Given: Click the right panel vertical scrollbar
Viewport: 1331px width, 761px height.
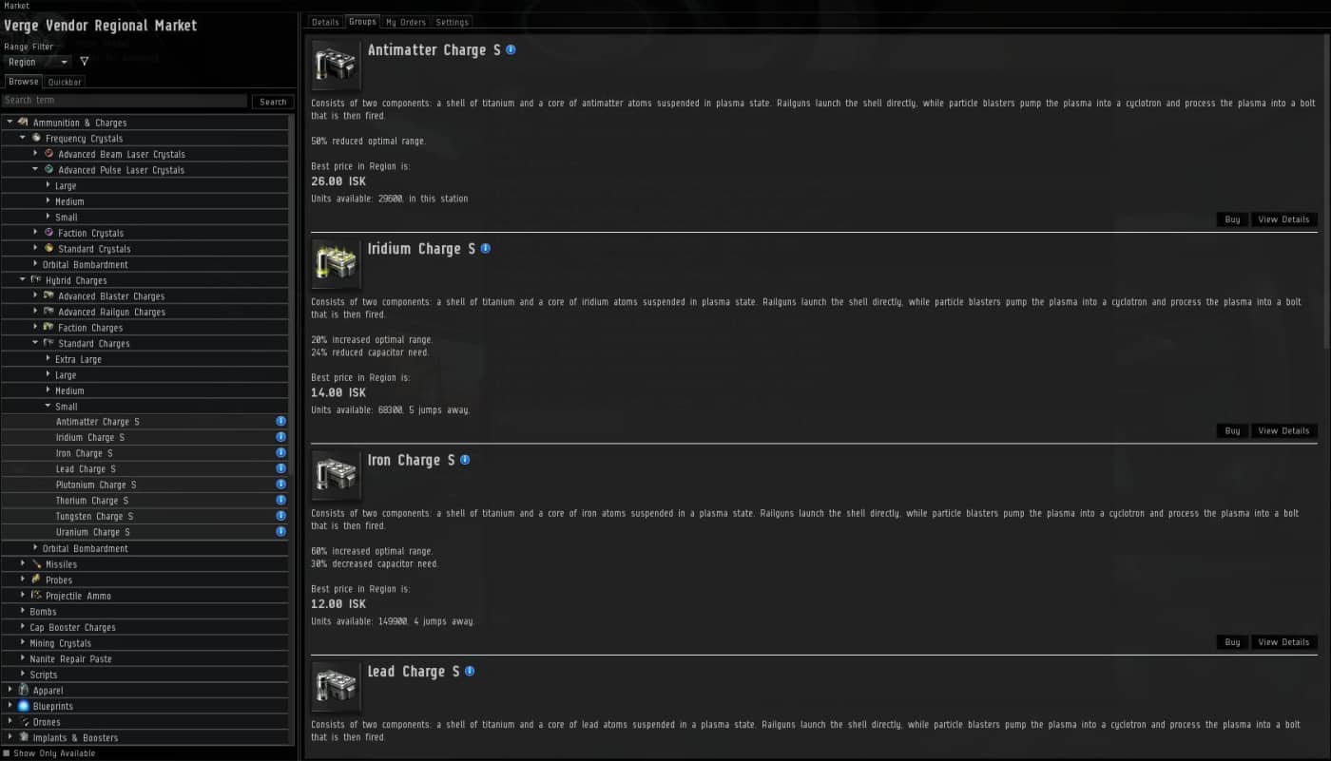Looking at the screenshot, I should point(1326,190).
